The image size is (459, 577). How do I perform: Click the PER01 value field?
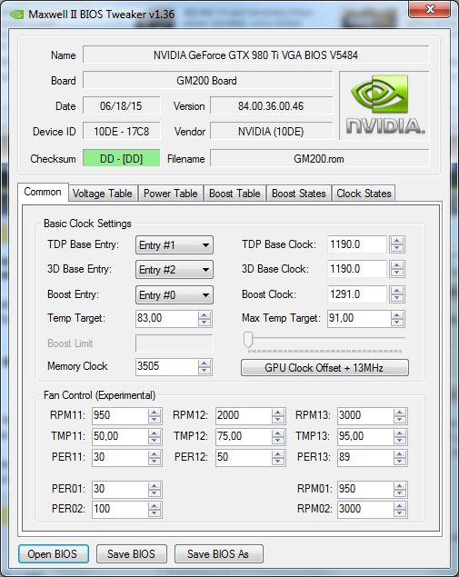[x=120, y=489]
